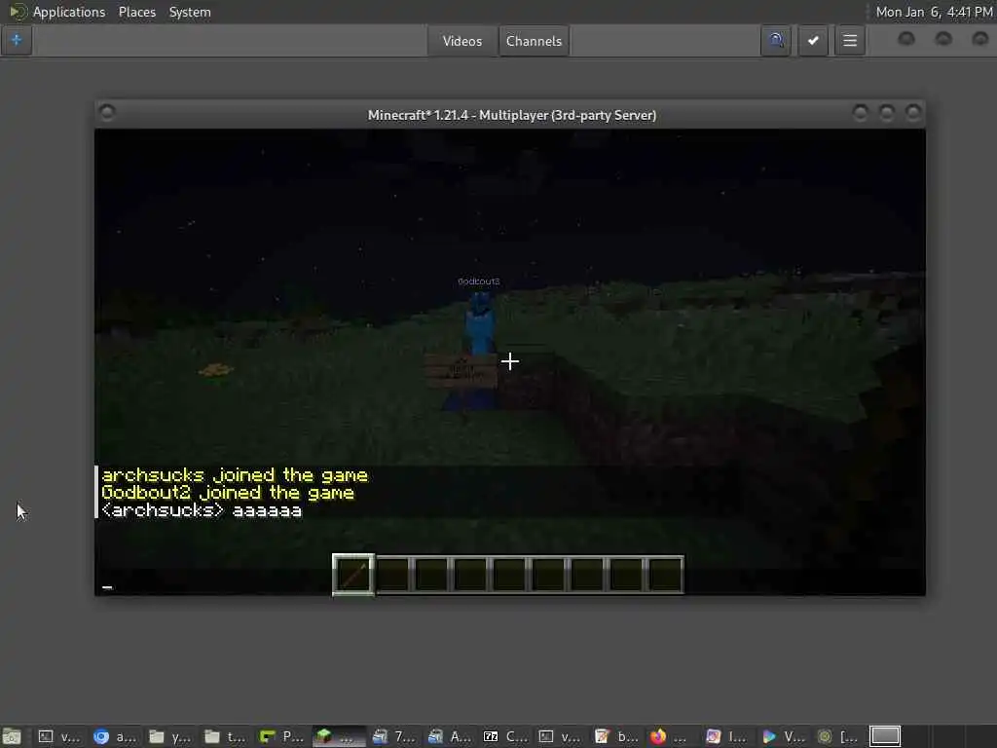Open the Places menu
Screen dimensions: 997x748
click(136, 12)
